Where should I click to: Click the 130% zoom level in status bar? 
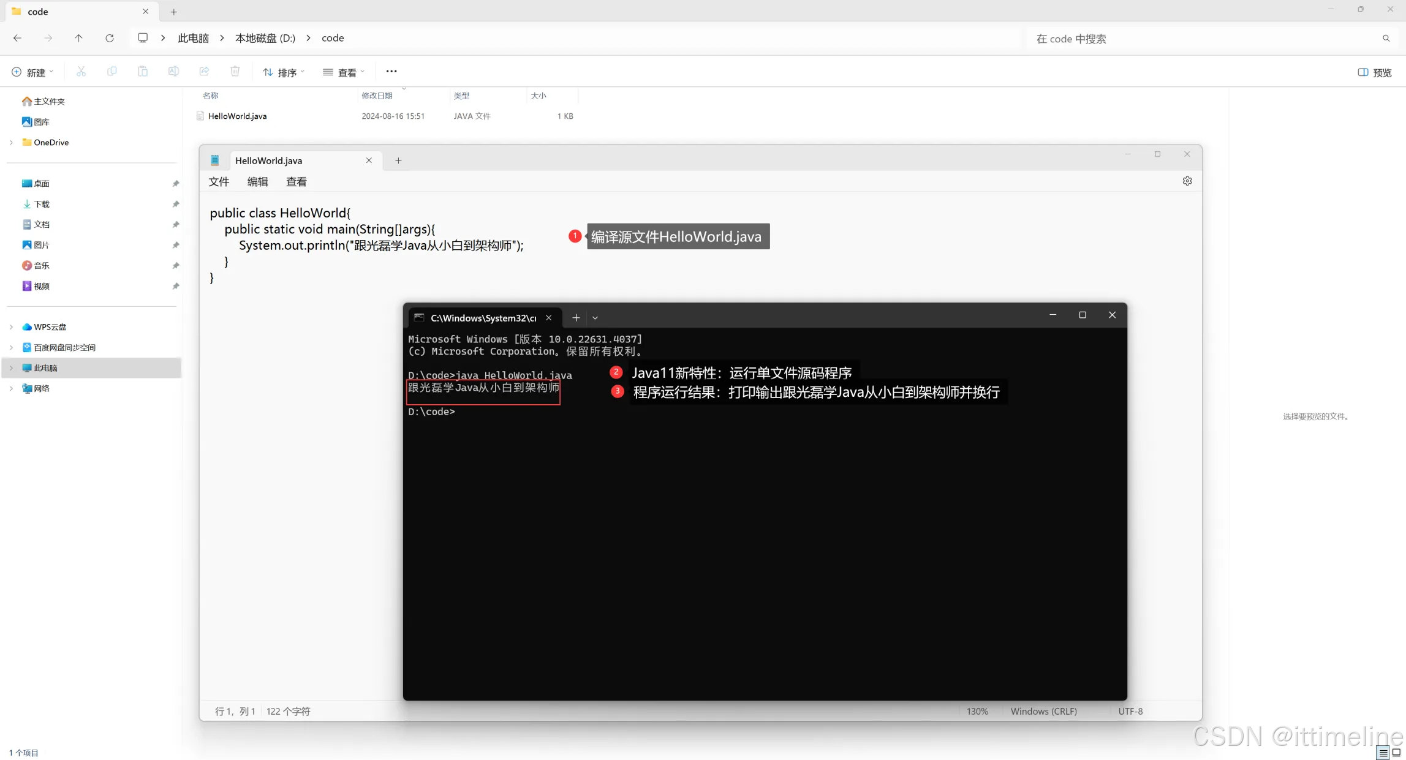[x=977, y=711]
